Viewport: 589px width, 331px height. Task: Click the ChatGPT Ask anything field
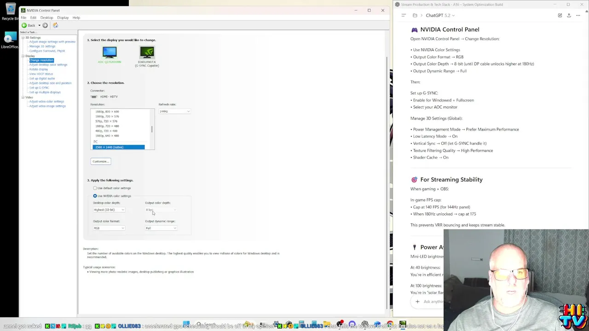[433, 302]
